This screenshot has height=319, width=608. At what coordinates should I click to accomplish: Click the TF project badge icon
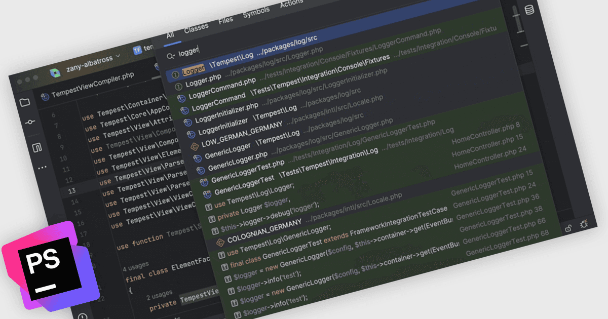click(137, 50)
